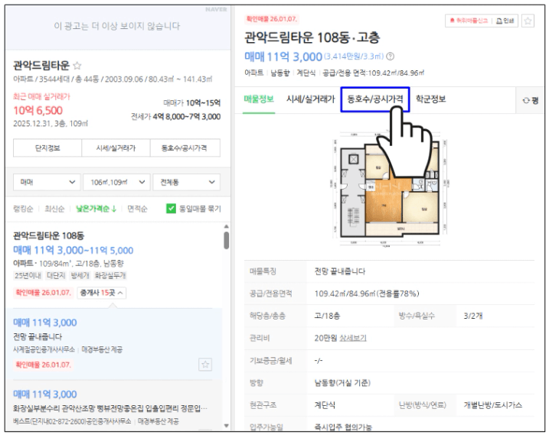Open the 동호수/공시가격 tab in listing detail
The height and width of the screenshot is (435, 549).
375,99
